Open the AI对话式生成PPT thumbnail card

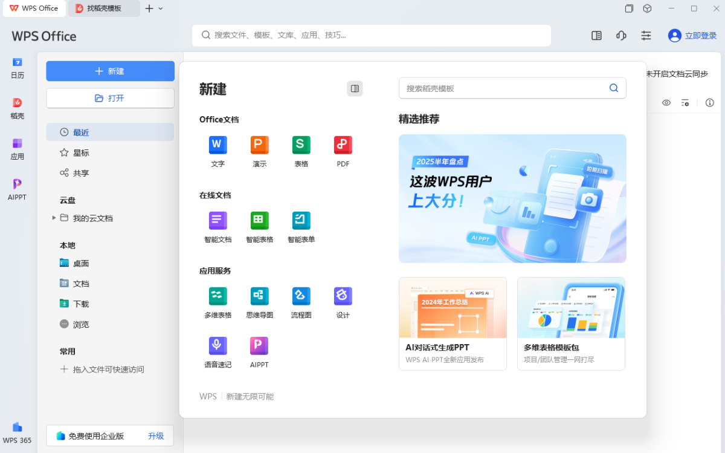click(x=453, y=324)
